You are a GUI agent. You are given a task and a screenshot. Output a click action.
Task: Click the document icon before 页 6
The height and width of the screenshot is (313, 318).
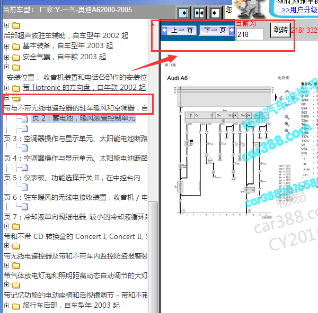click(24, 187)
